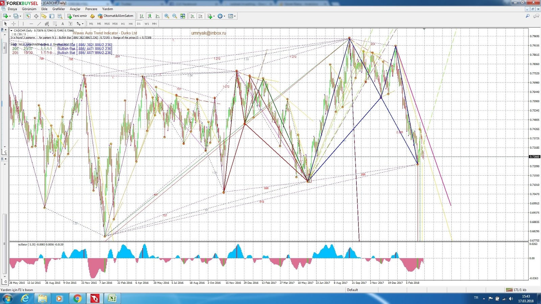Screen dimensions: 541x304
Task: Zoom in on the CADCHF chart
Action: [167, 16]
